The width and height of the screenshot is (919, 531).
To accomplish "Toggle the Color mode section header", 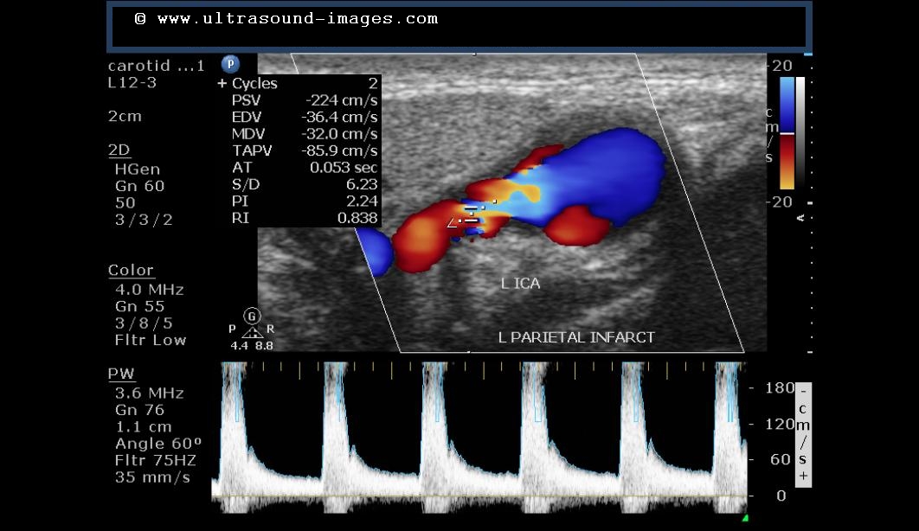I will pos(131,270).
